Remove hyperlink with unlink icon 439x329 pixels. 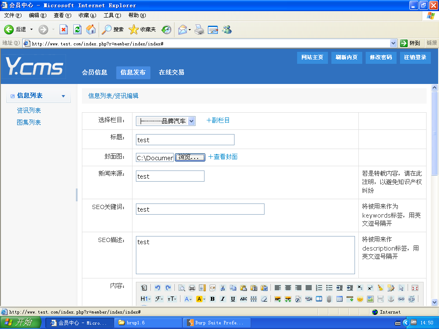[x=411, y=299]
